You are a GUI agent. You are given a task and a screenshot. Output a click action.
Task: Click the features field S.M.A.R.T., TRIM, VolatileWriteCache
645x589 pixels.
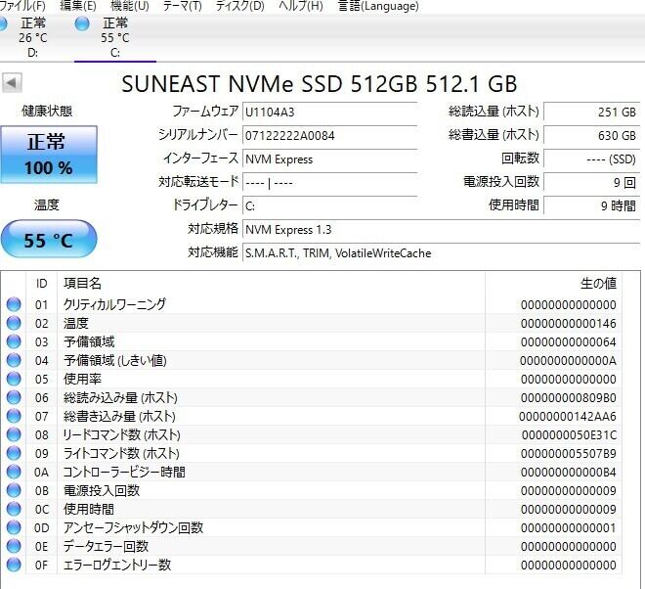coord(442,252)
